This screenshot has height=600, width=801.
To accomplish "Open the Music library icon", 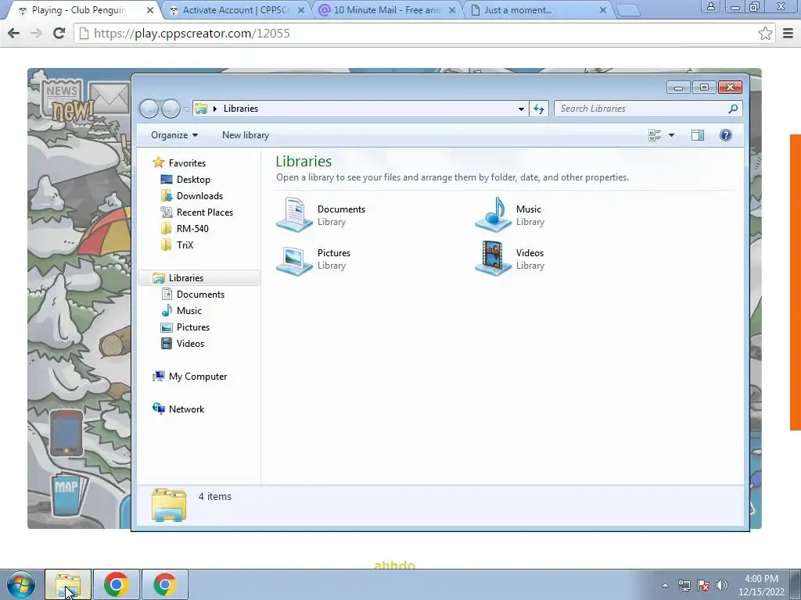I will 493,215.
